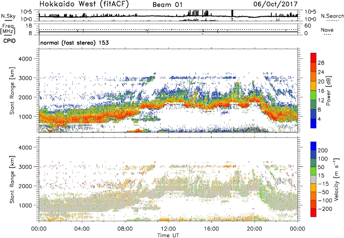This screenshot has width=344, height=238.
Task: Click the 'Freq. [MHz]' label
Action: click(x=8, y=29)
